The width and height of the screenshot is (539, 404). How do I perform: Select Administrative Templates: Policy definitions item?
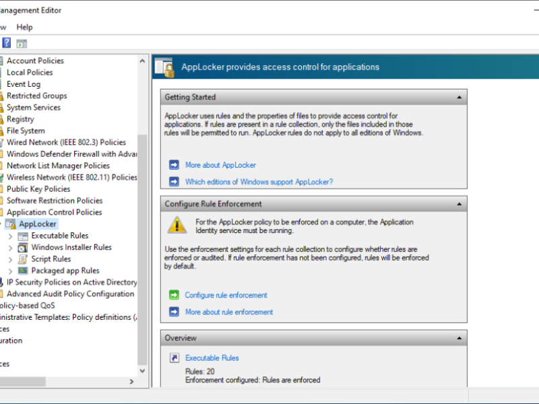68,317
